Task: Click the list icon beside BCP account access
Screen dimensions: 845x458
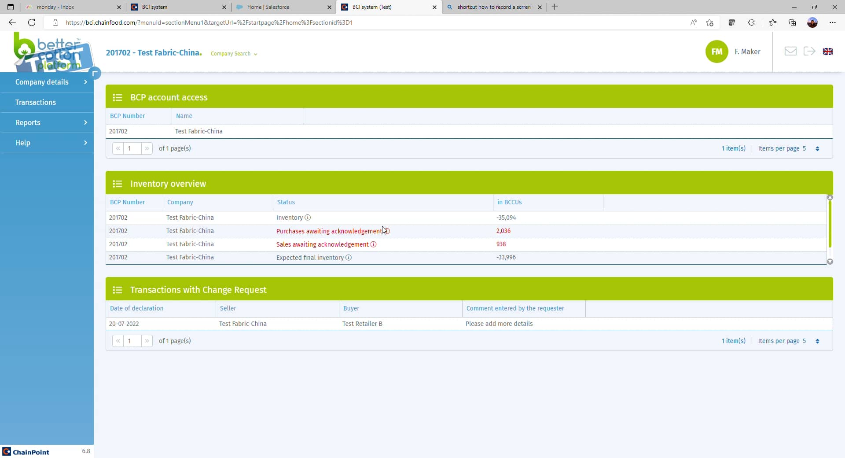Action: [x=118, y=98]
